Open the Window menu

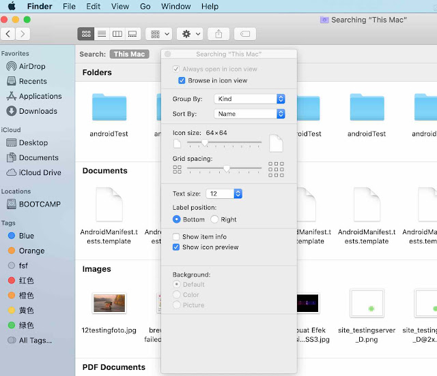click(176, 6)
